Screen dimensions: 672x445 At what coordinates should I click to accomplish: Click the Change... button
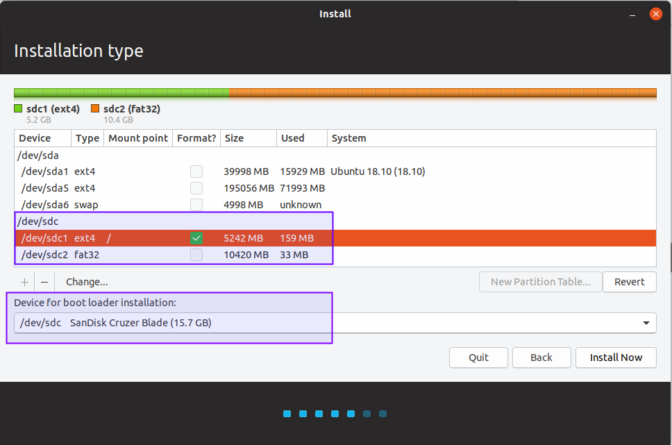[x=87, y=282]
